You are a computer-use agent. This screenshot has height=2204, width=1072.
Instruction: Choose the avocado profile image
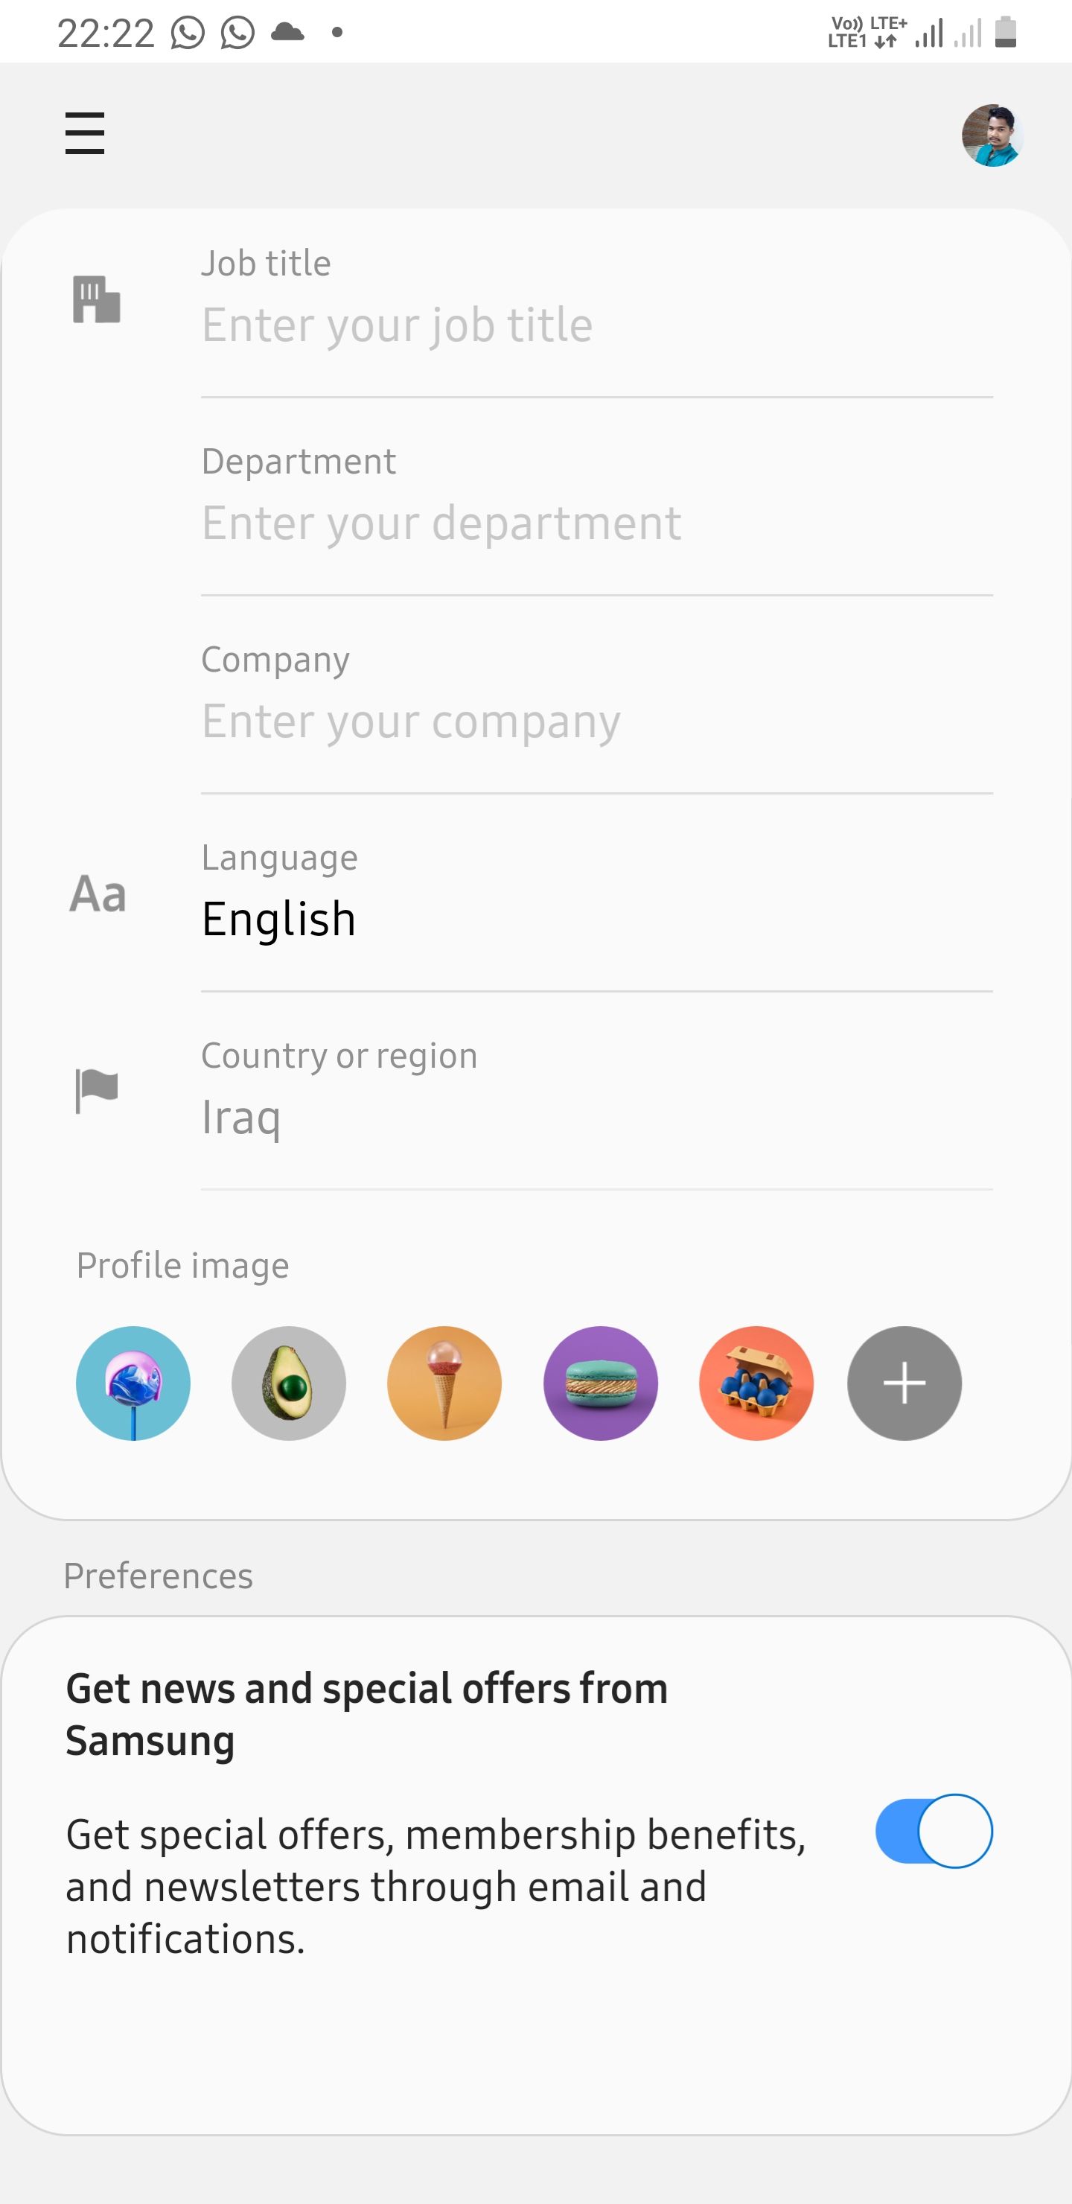click(288, 1383)
